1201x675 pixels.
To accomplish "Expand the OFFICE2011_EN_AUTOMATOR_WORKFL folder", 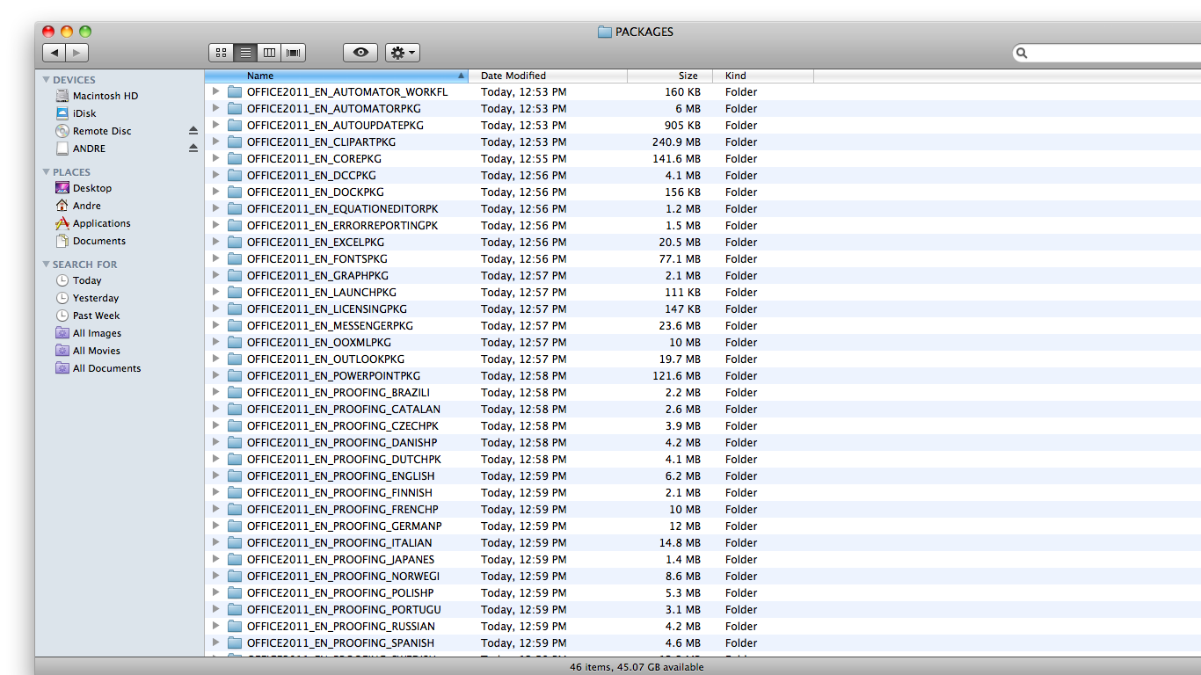I will tap(215, 91).
